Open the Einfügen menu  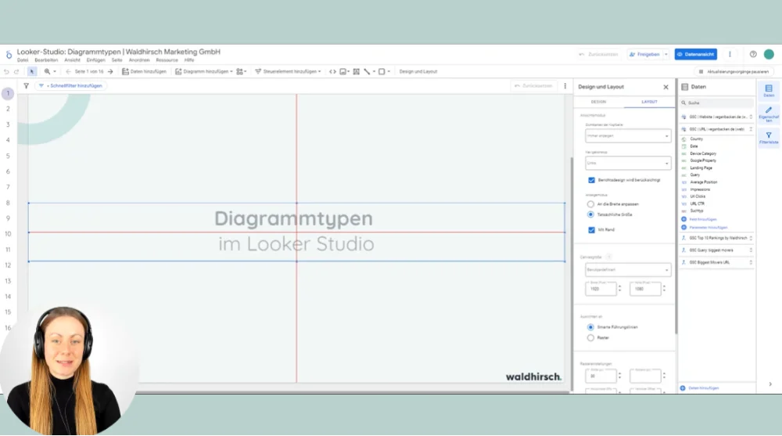coord(95,60)
